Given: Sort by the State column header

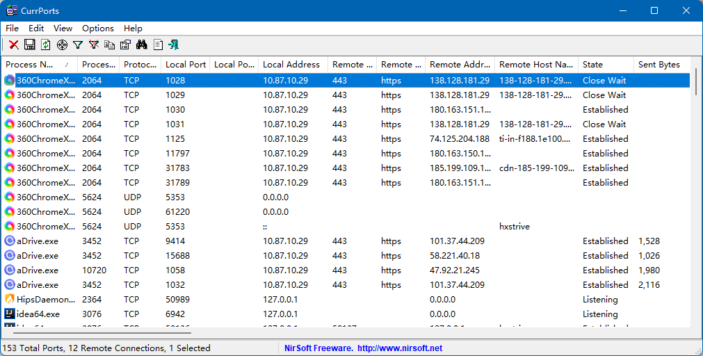Looking at the screenshot, I should click(606, 65).
